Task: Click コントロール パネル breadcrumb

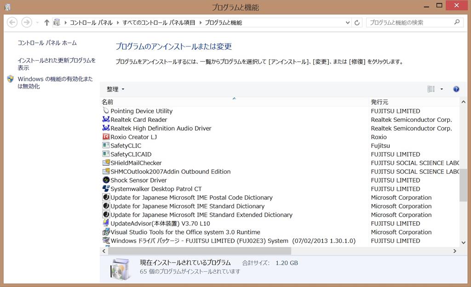Action: [x=91, y=23]
